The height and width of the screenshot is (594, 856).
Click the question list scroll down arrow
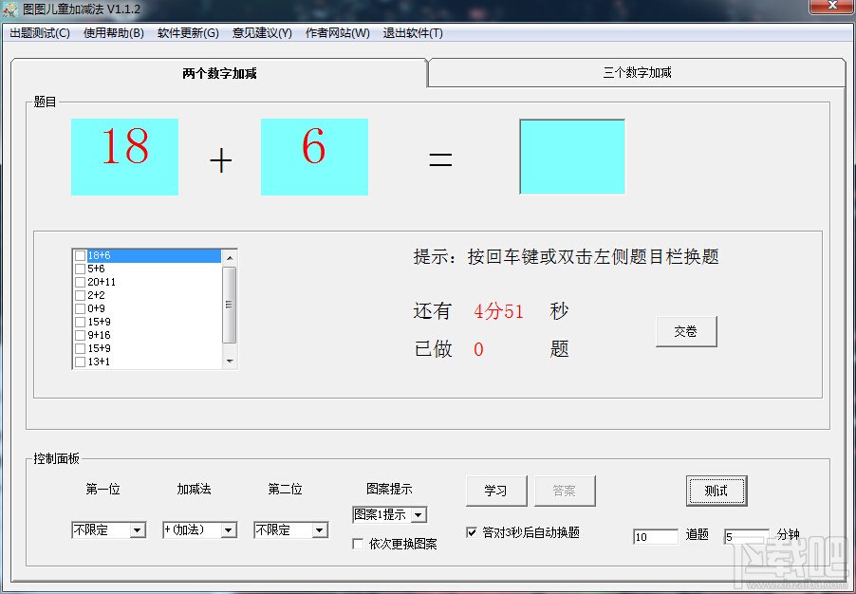pos(230,361)
